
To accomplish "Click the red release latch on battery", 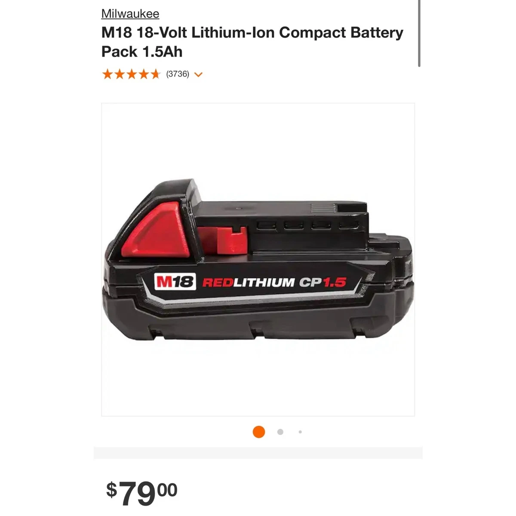I will point(155,230).
